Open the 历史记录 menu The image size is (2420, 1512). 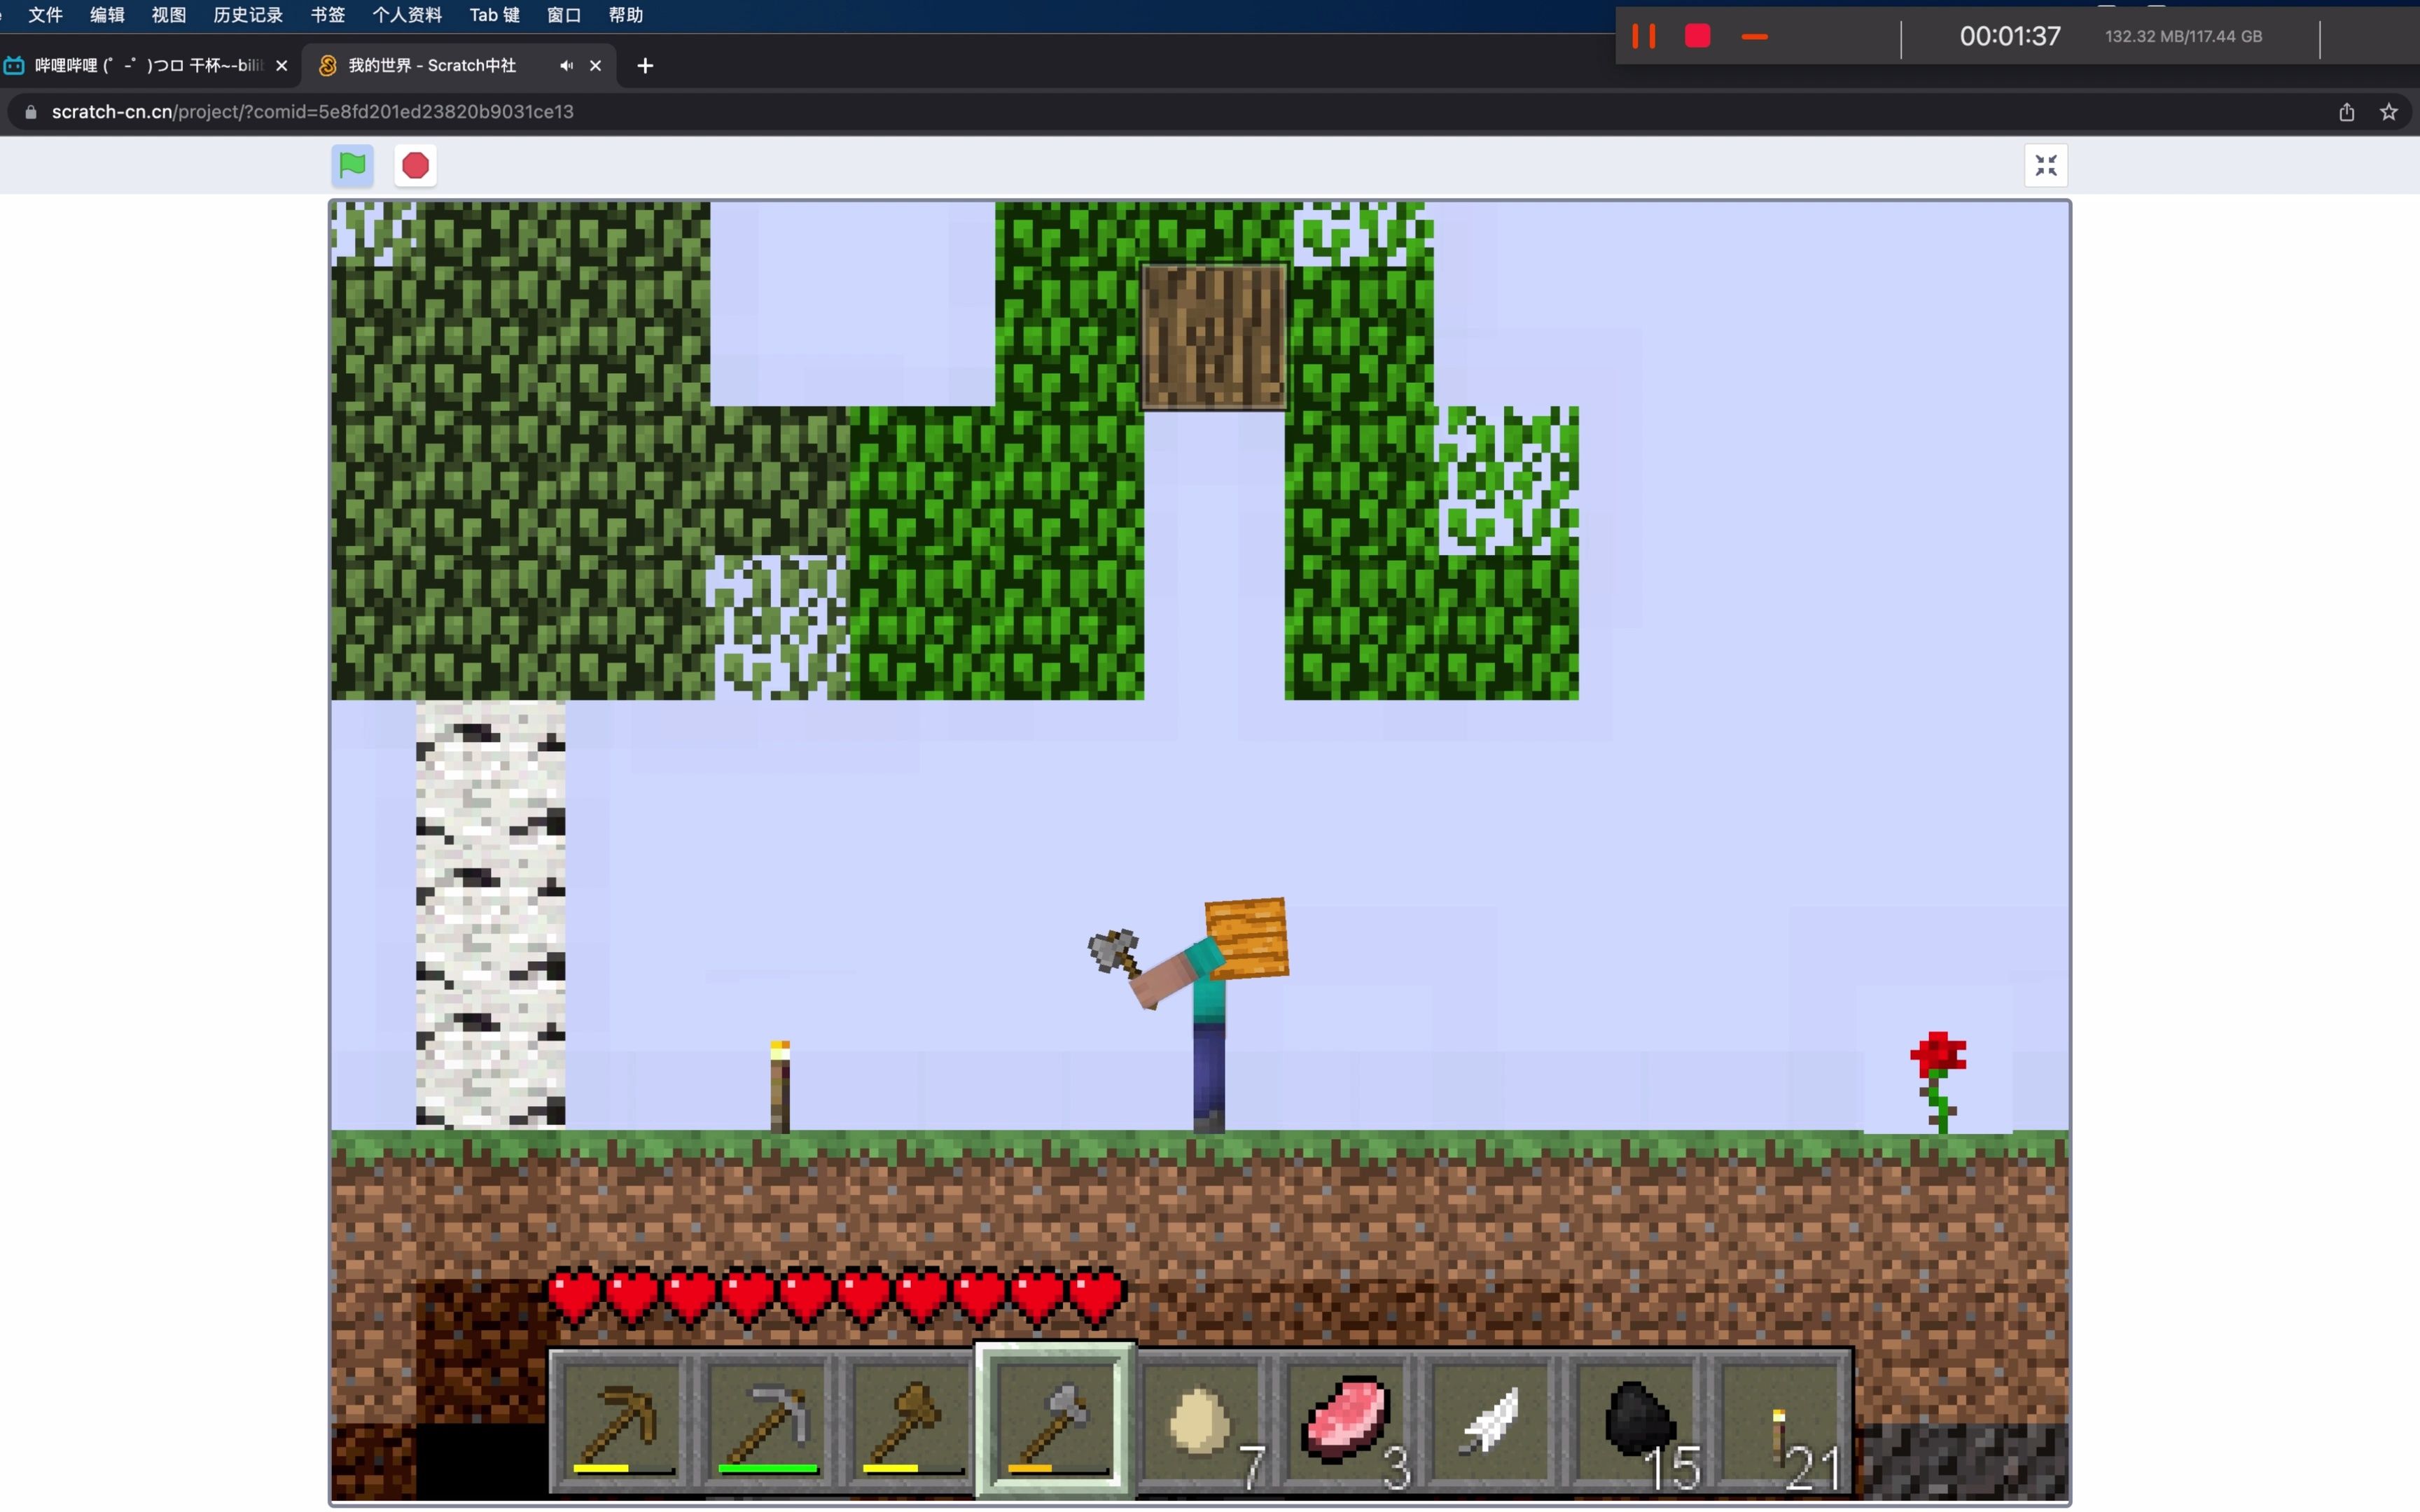[x=248, y=15]
